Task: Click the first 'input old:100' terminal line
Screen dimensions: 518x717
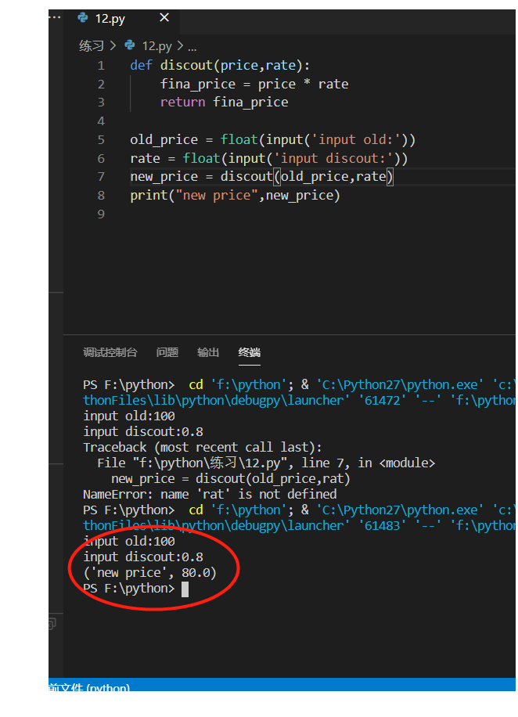Action: coord(129,416)
